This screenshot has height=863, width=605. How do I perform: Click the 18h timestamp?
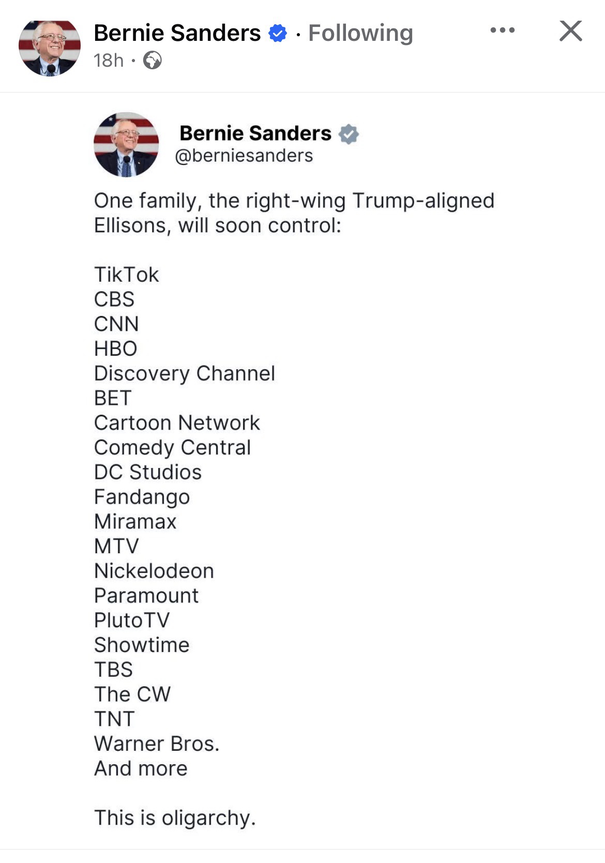pyautogui.click(x=109, y=60)
